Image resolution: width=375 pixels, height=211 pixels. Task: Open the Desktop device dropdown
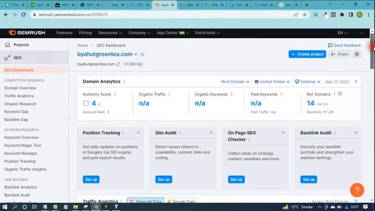click(308, 82)
